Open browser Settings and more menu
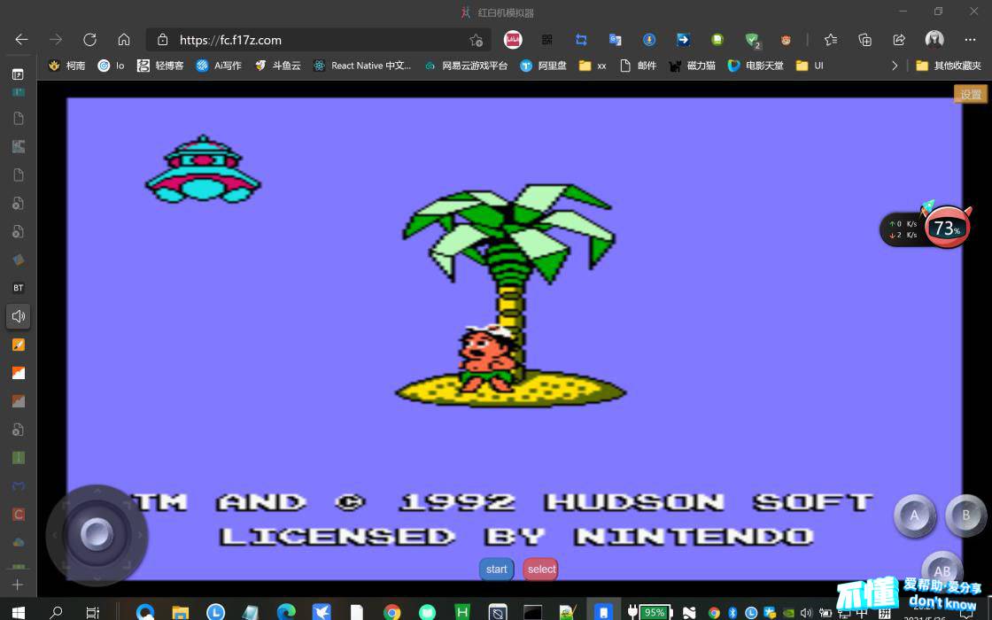The image size is (992, 620). tap(971, 40)
